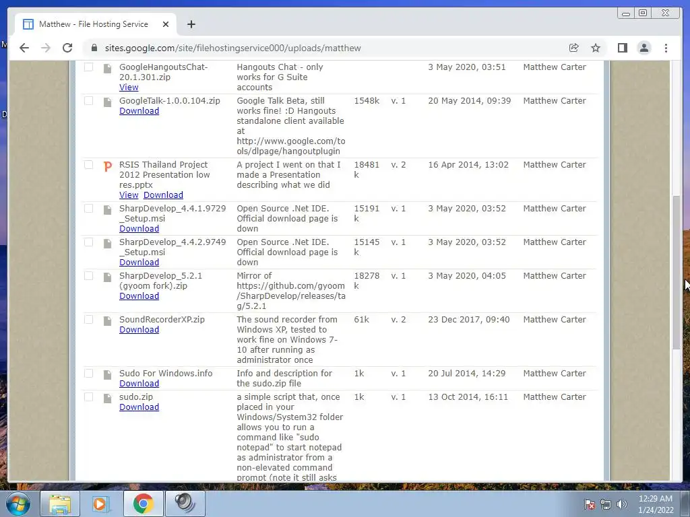Check the sudo.zip row checkbox
This screenshot has height=517, width=690.
click(88, 397)
